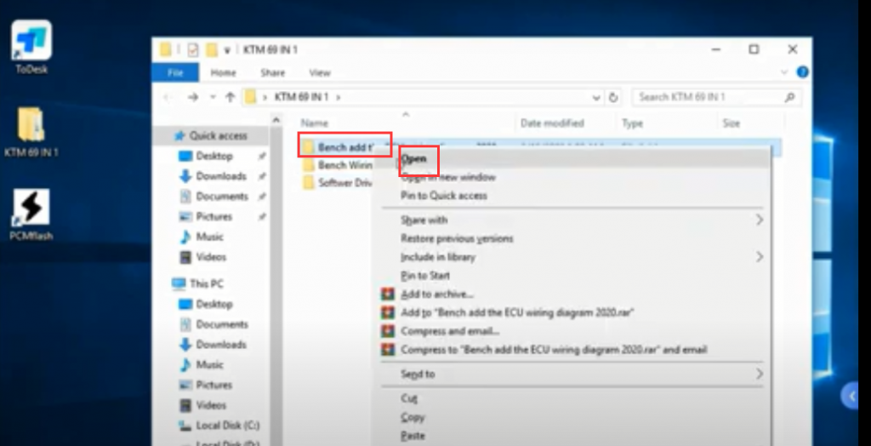
Task: Open Downloads under This PC
Action: [220, 345]
